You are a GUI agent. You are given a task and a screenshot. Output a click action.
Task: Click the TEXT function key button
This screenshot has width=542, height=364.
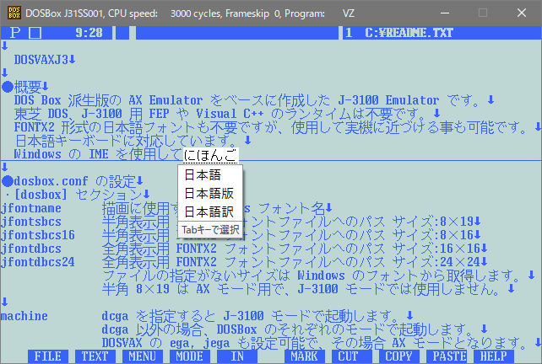(95, 356)
